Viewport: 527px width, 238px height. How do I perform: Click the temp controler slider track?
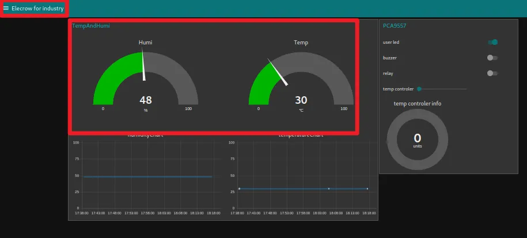pos(443,89)
